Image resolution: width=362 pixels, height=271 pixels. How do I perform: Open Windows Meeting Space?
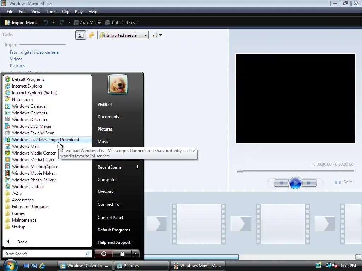[x=48, y=166]
